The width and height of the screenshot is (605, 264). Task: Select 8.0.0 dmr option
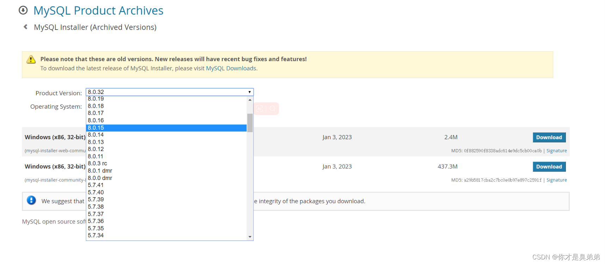166,178
